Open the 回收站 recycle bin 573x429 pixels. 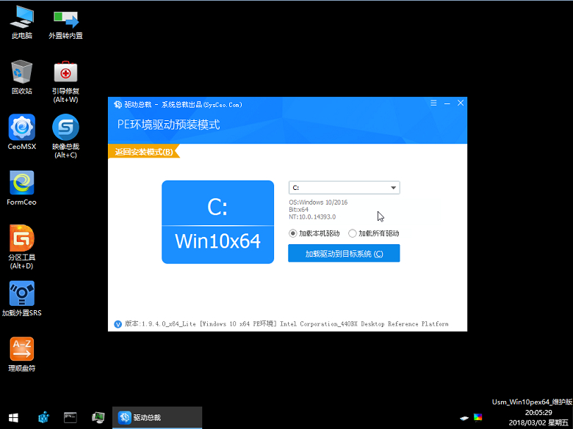[x=22, y=73]
